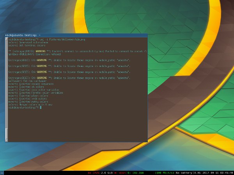234x175 pixels.
Task: Click 'no IPv6' status in the bar
Action: (94, 173)
